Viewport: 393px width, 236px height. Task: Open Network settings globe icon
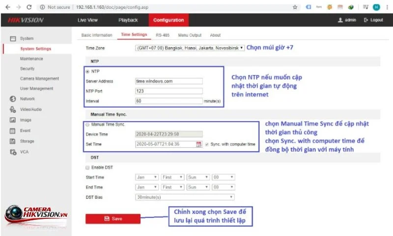tap(13, 99)
